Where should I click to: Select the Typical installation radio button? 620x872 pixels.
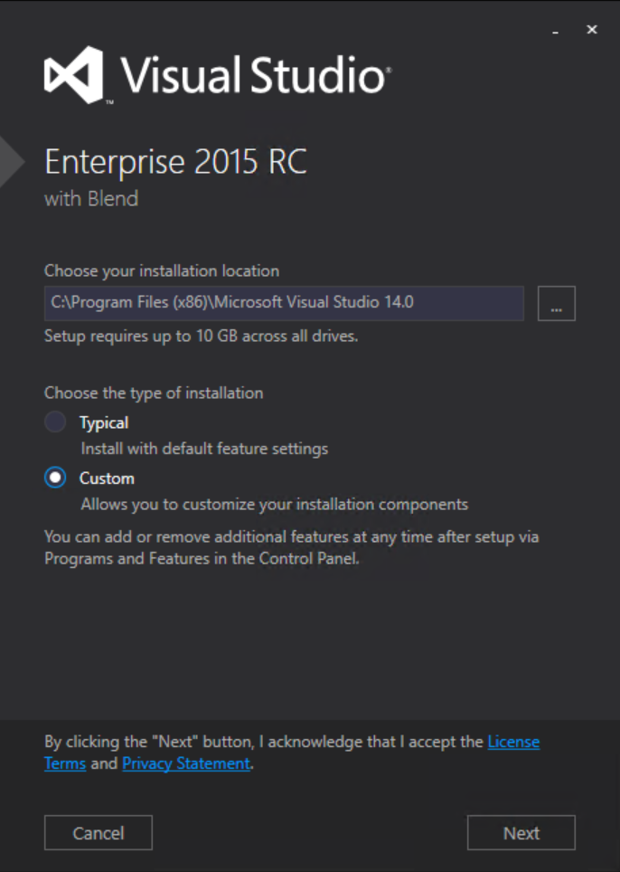55,422
